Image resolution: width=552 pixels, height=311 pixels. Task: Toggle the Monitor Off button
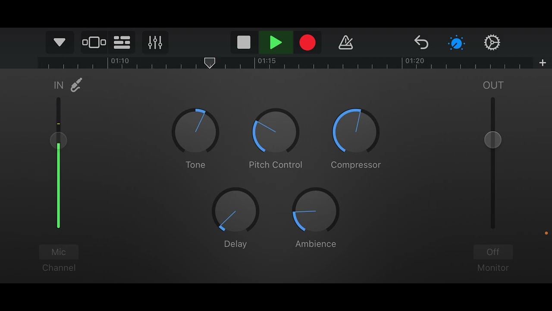coord(493,252)
